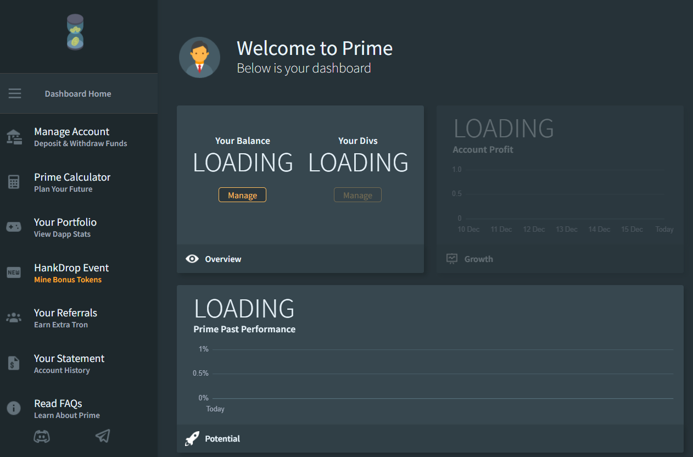Click '0.5%' axis label on Performance chart
The image size is (693, 457).
pos(200,373)
